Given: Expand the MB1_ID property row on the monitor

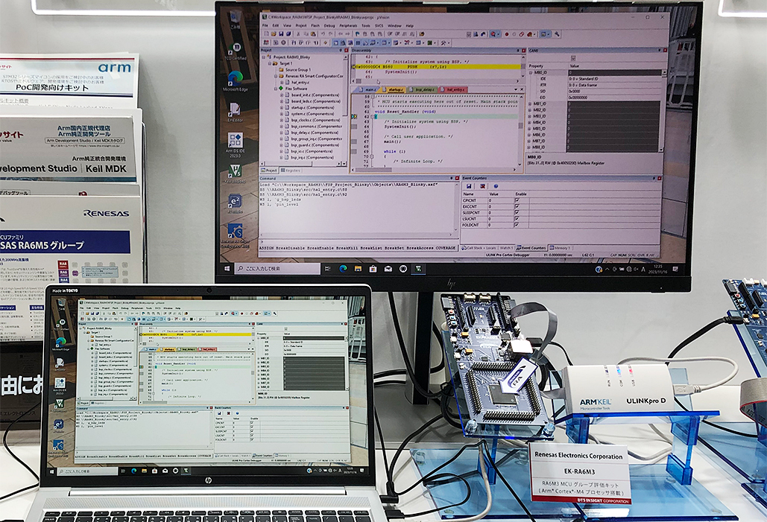Looking at the screenshot, I should 530,104.
